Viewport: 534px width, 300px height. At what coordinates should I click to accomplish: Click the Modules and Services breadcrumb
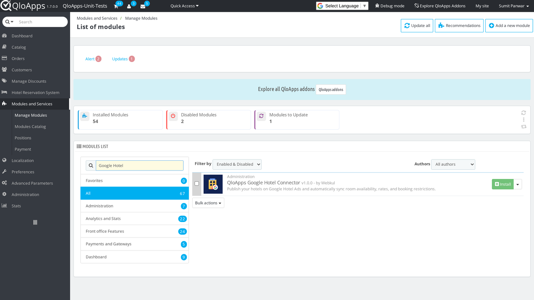(x=97, y=18)
